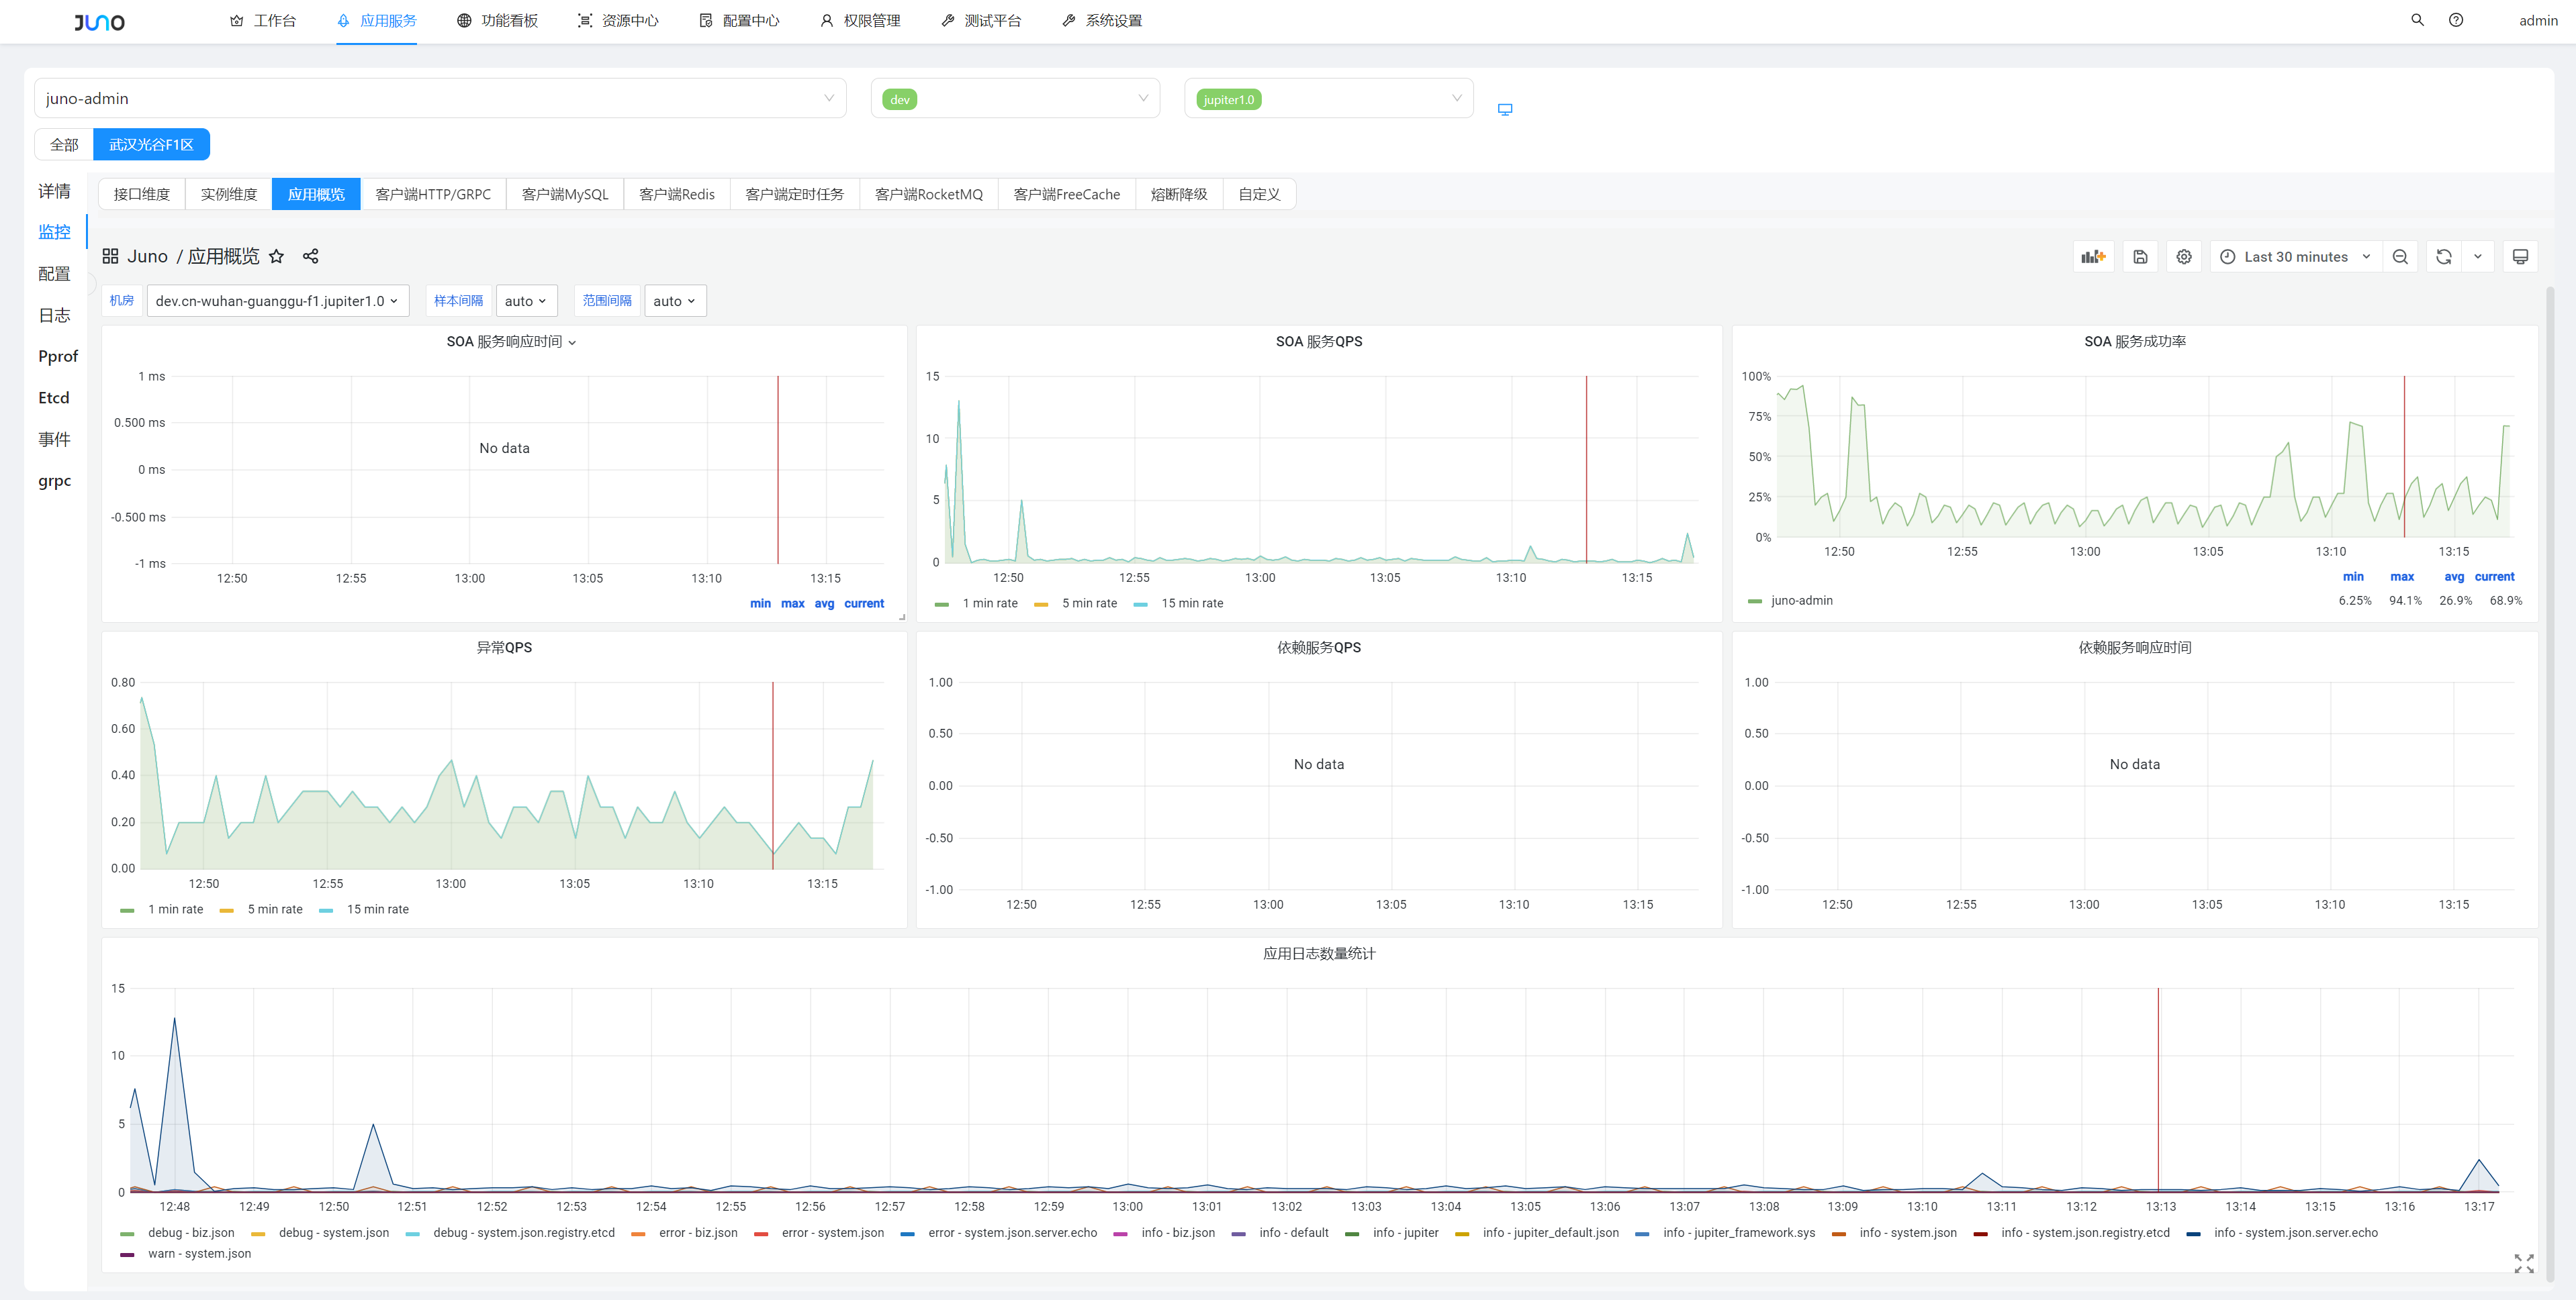Click the Add panel chart icon
The image size is (2576, 1300).
tap(2093, 257)
